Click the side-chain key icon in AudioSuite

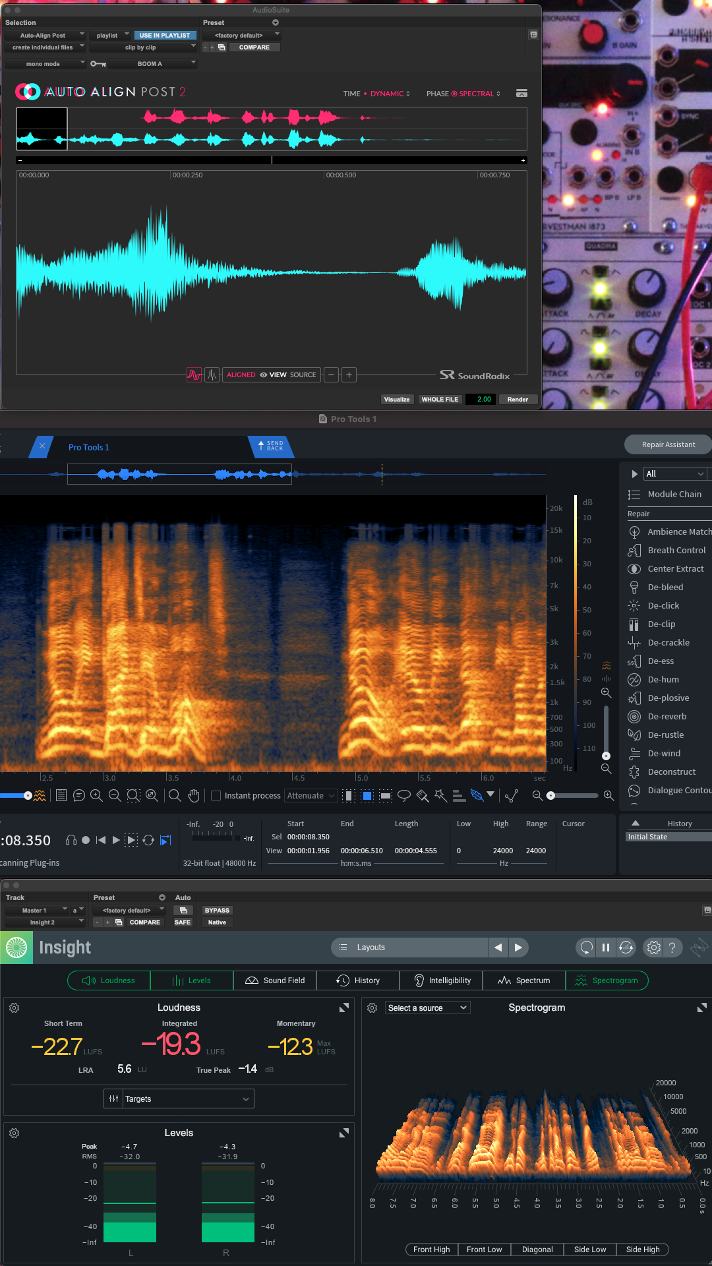(98, 64)
